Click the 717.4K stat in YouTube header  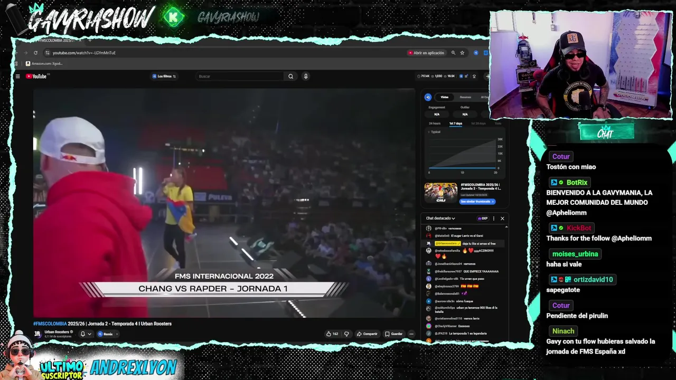[x=424, y=77]
